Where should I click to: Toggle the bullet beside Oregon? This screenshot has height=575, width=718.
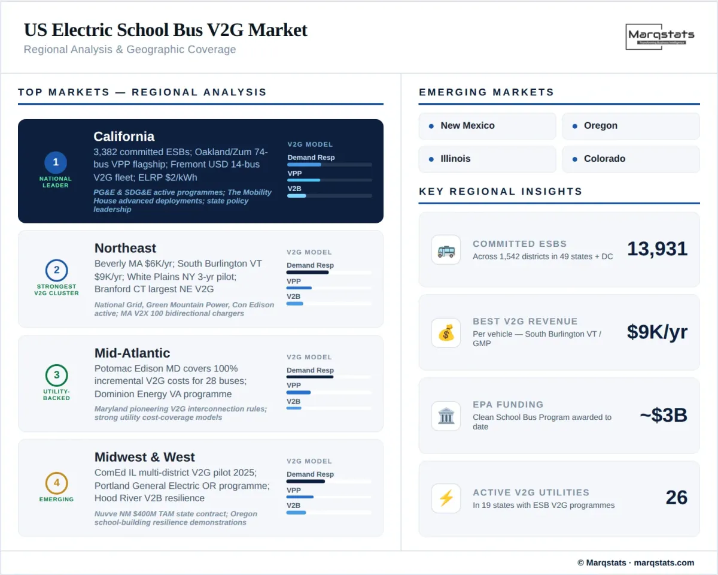coord(576,126)
